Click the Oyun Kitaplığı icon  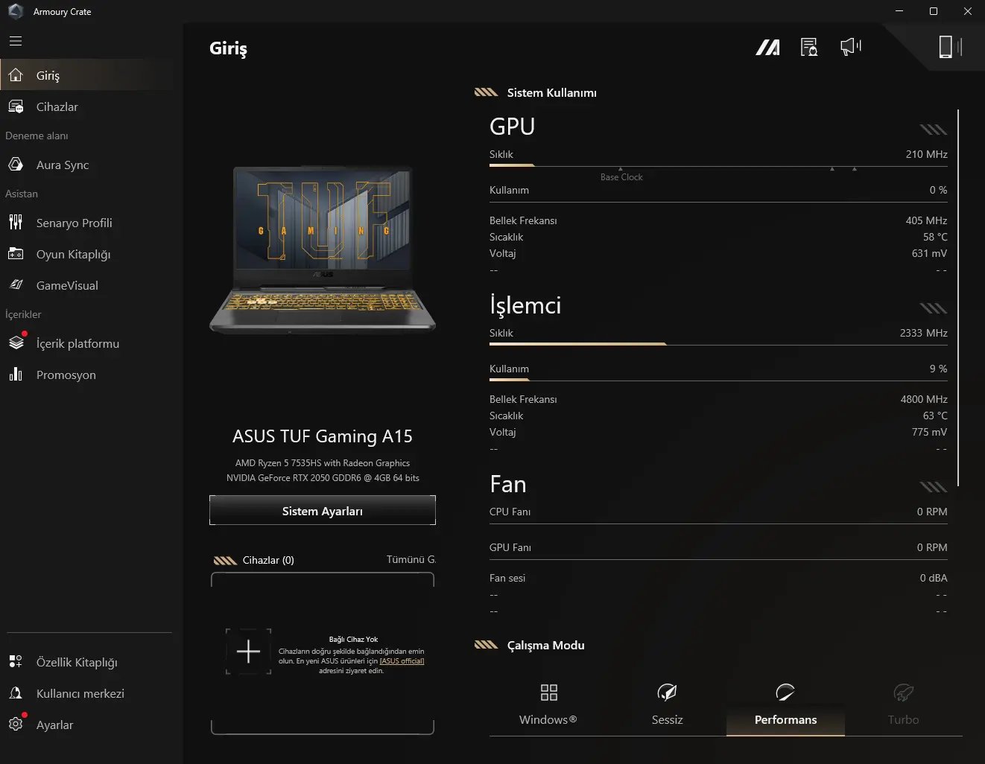click(16, 254)
